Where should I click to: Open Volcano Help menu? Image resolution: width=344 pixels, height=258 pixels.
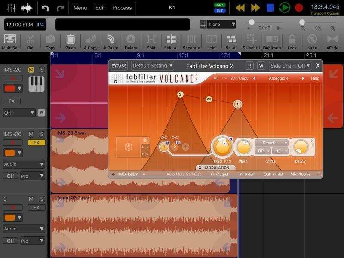pos(315,78)
